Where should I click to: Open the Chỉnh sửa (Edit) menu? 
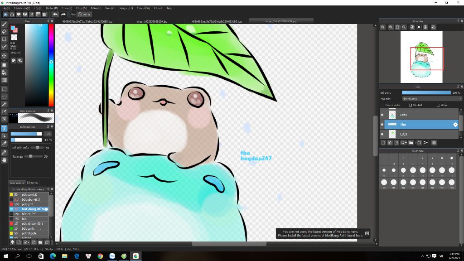pyautogui.click(x=22, y=8)
